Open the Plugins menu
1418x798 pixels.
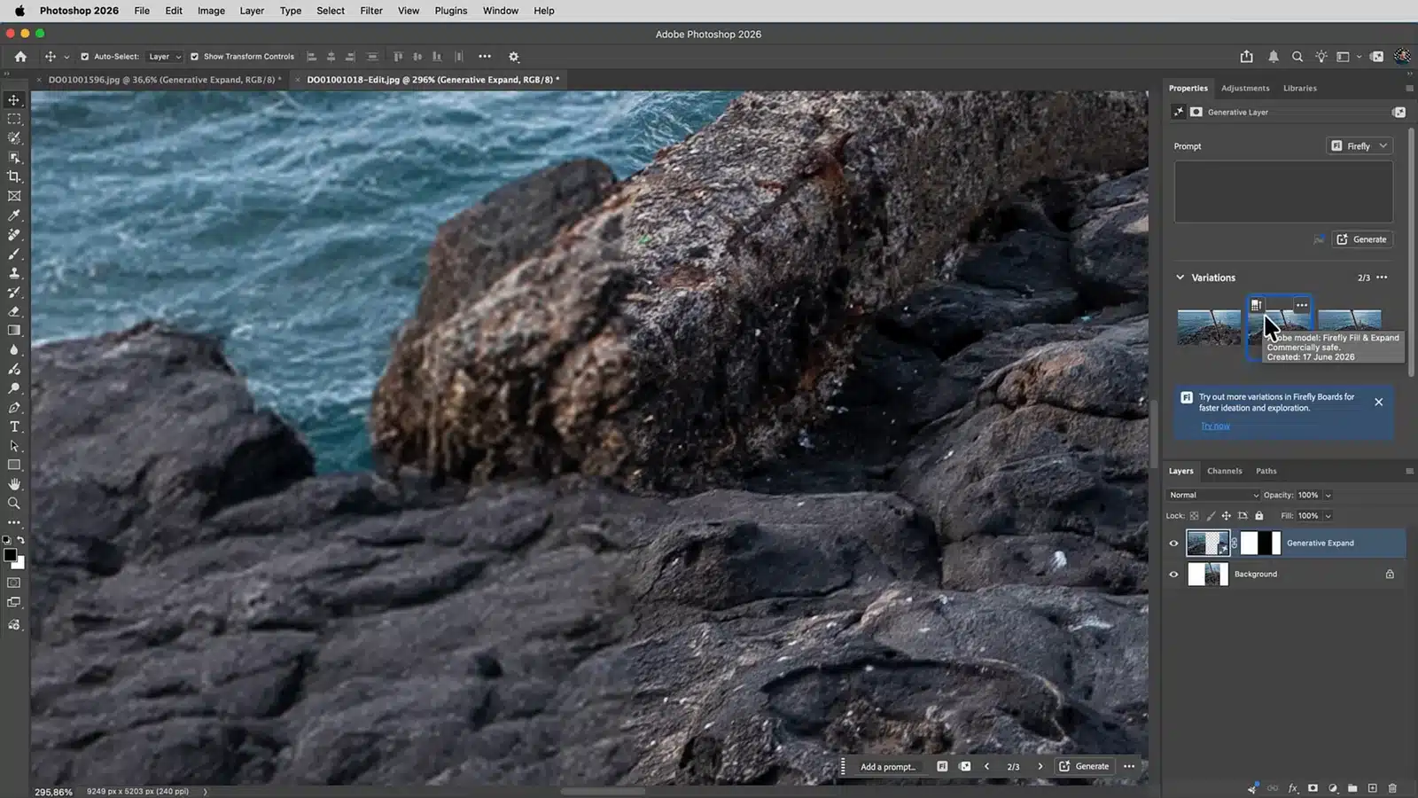point(451,11)
